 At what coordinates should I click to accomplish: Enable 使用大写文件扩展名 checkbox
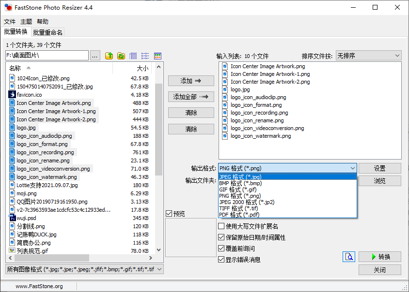221,226
